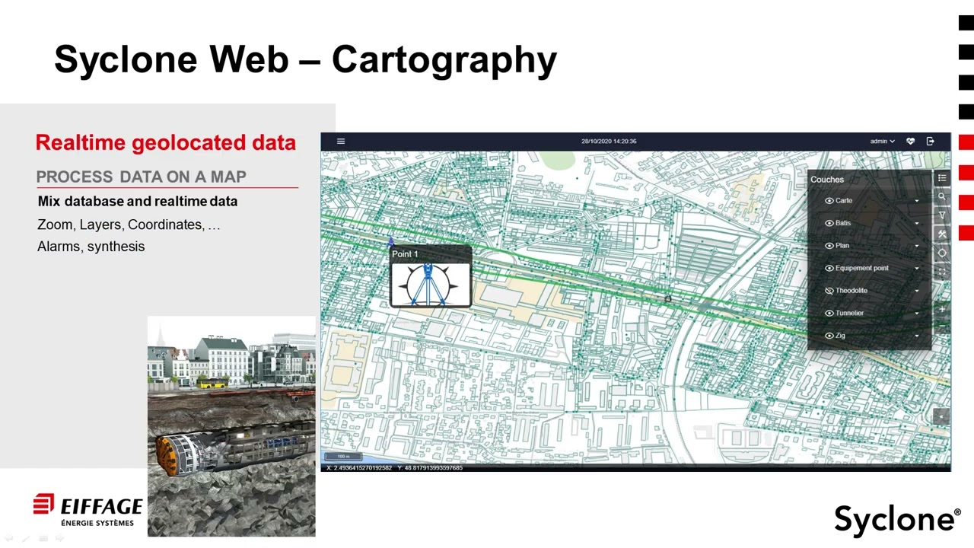Click the Syclone Web – Cartography title
974x548 pixels.
point(305,59)
